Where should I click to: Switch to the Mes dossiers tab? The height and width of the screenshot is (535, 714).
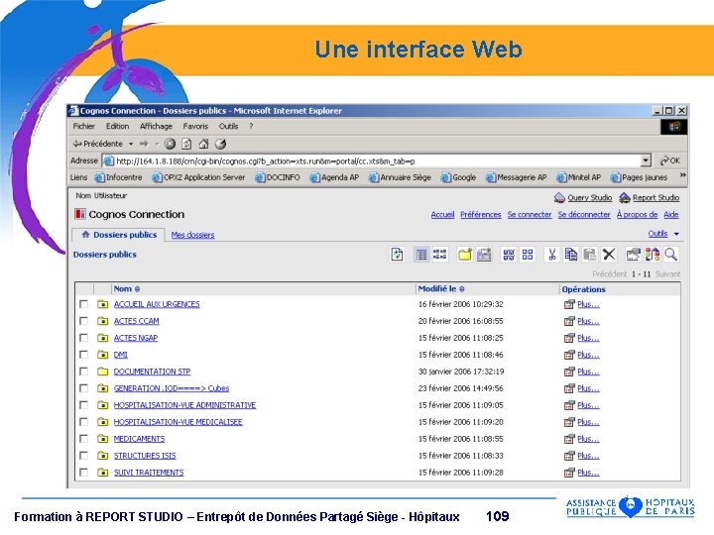[192, 235]
